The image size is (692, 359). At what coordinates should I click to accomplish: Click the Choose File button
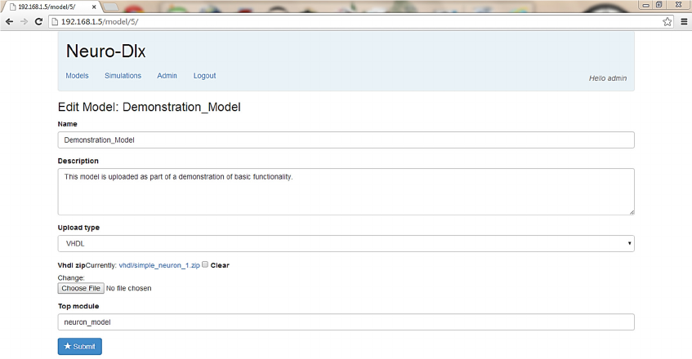coord(81,288)
